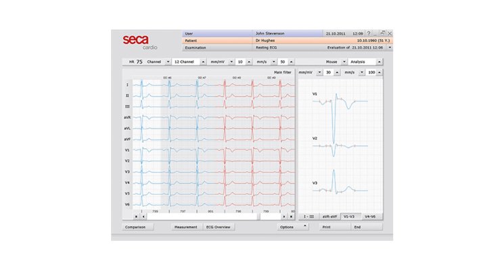
Task: Click the main paper speed value 50 field
Action: 283,62
